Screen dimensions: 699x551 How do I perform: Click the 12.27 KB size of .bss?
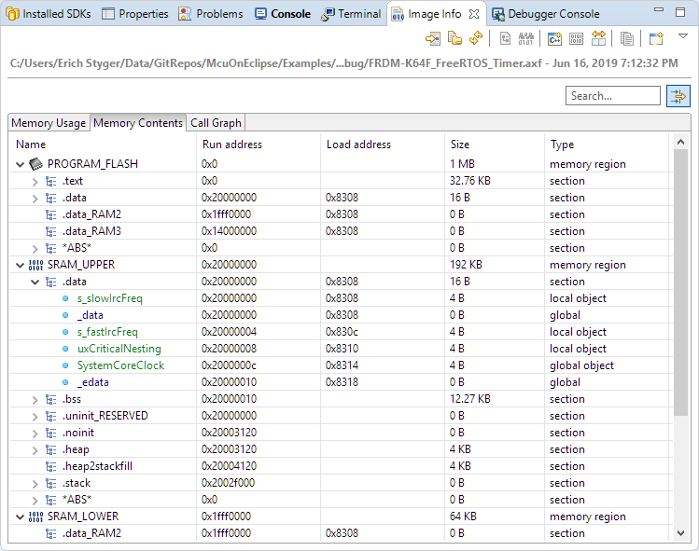(469, 399)
